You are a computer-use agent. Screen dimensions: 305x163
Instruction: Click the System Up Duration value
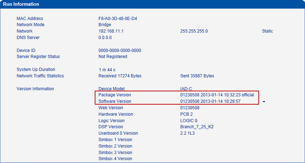pos(107,69)
